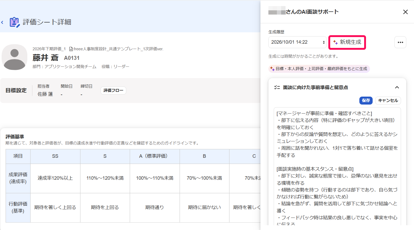
Task: Click the 役職：リーダー text
Action: click(115, 67)
